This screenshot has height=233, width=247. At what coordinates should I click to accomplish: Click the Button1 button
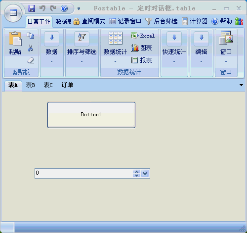click(91, 115)
